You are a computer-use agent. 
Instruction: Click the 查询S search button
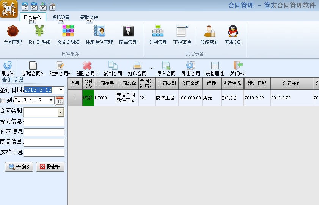[19, 167]
